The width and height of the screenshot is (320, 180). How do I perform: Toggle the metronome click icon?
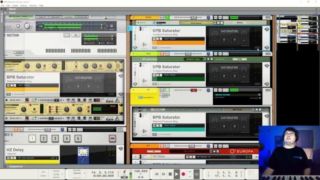tap(124, 172)
